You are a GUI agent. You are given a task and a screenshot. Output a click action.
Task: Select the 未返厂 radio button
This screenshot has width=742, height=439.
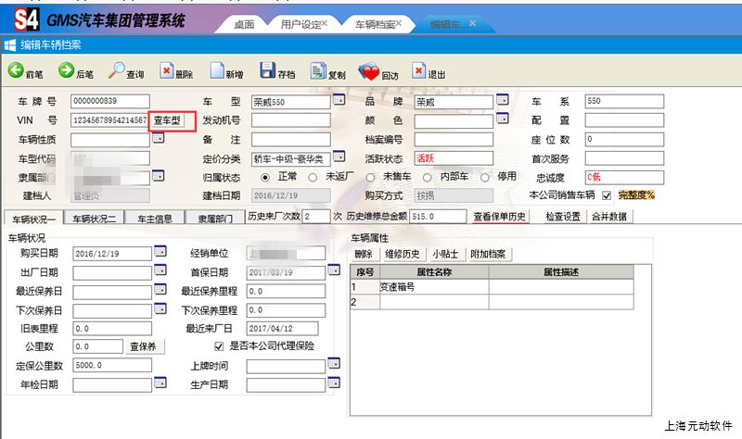tap(313, 177)
